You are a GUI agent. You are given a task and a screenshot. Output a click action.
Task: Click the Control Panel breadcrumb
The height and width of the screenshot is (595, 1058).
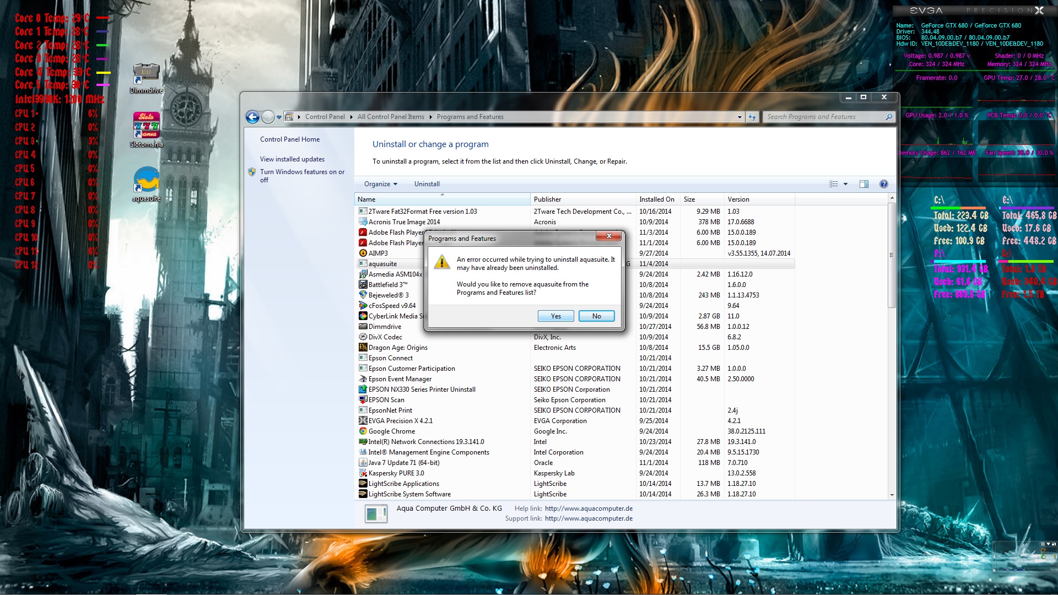tap(325, 117)
